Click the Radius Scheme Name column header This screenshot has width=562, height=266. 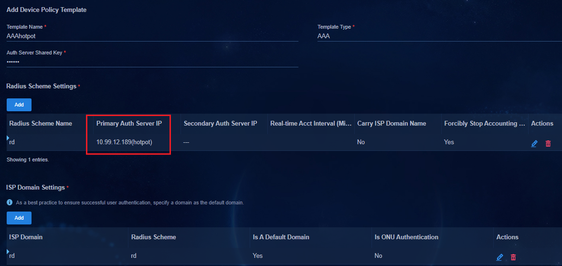coord(41,123)
